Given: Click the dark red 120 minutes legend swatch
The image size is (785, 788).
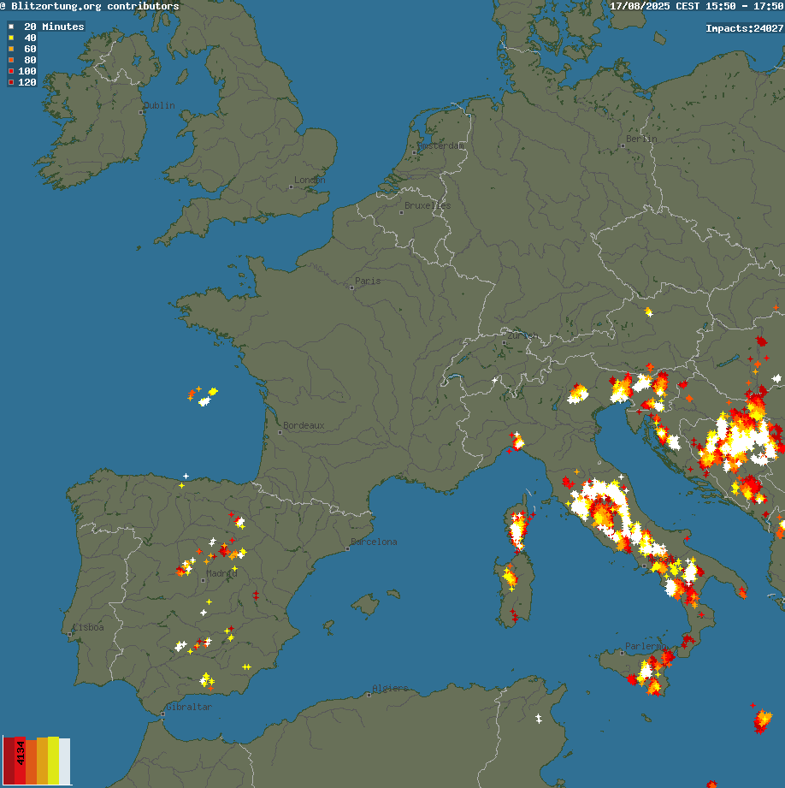Looking at the screenshot, I should click(11, 82).
